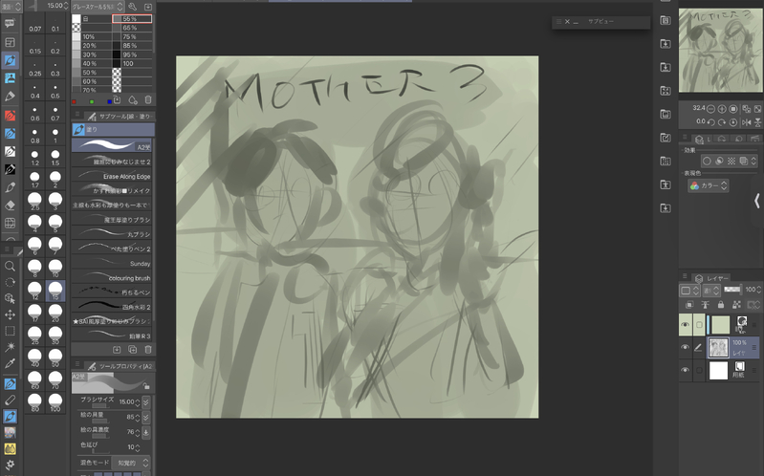This screenshot has width=764, height=476.
Task: Select the Rotate view dotted circle tool
Action: tap(10, 283)
